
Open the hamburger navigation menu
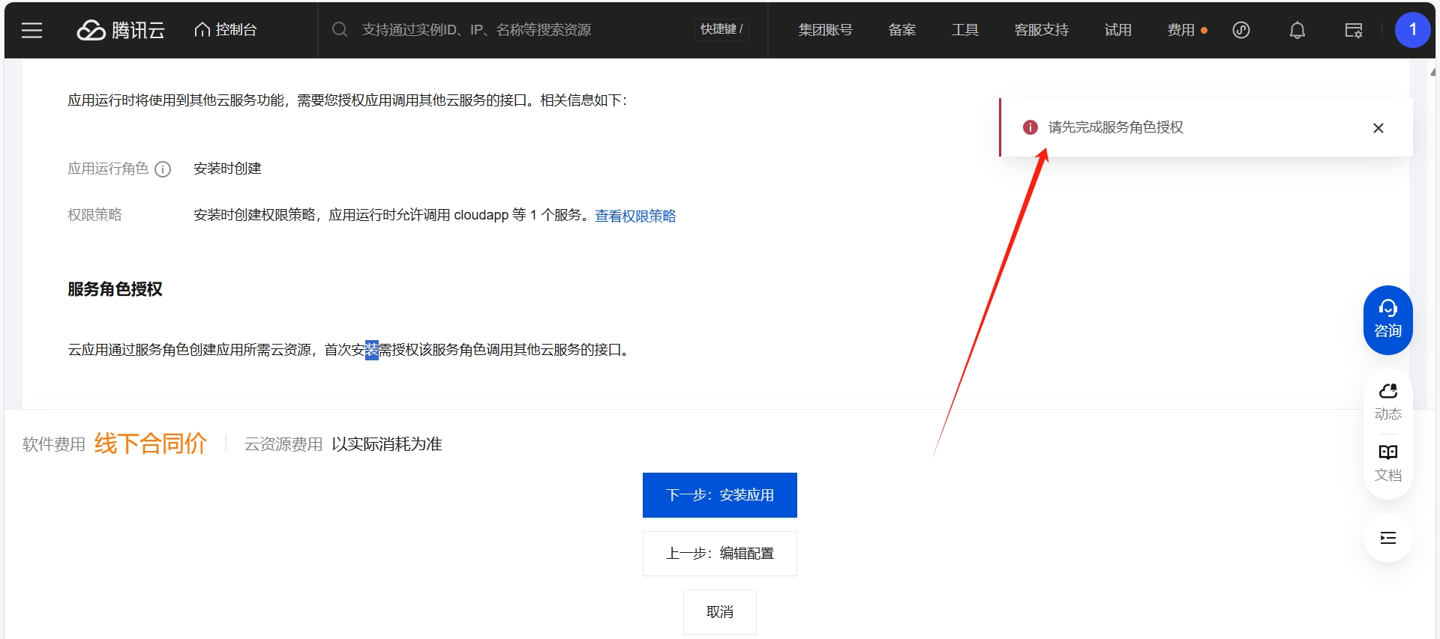tap(31, 30)
